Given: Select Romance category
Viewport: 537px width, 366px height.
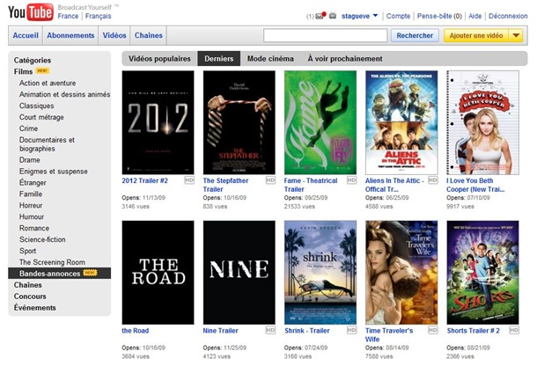Looking at the screenshot, I should [x=34, y=228].
